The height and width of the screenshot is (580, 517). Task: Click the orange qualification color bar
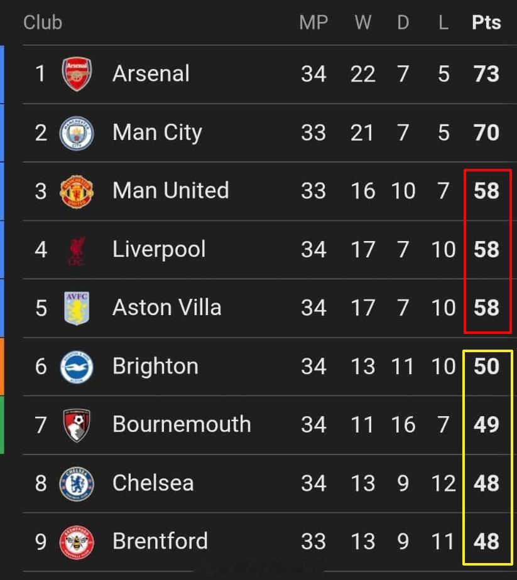pyautogui.click(x=2, y=367)
